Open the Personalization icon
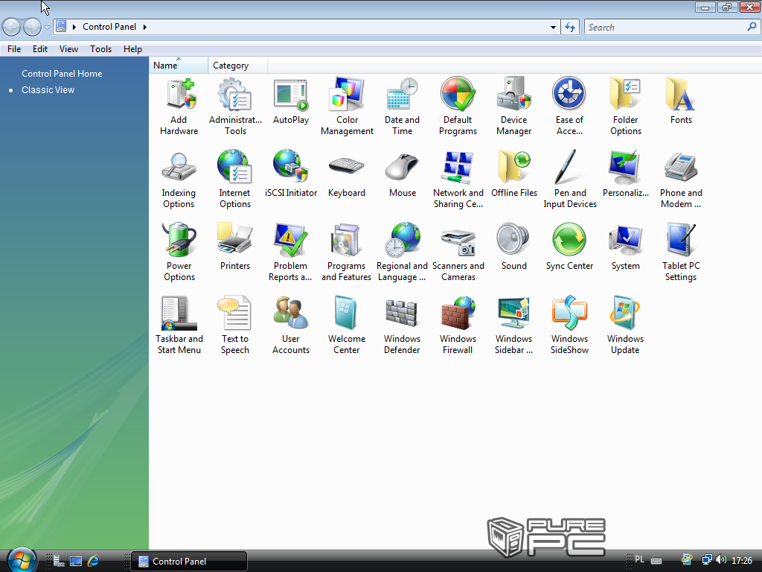 coord(625,174)
